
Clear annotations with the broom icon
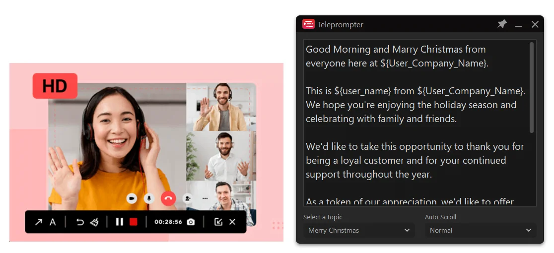coord(94,222)
